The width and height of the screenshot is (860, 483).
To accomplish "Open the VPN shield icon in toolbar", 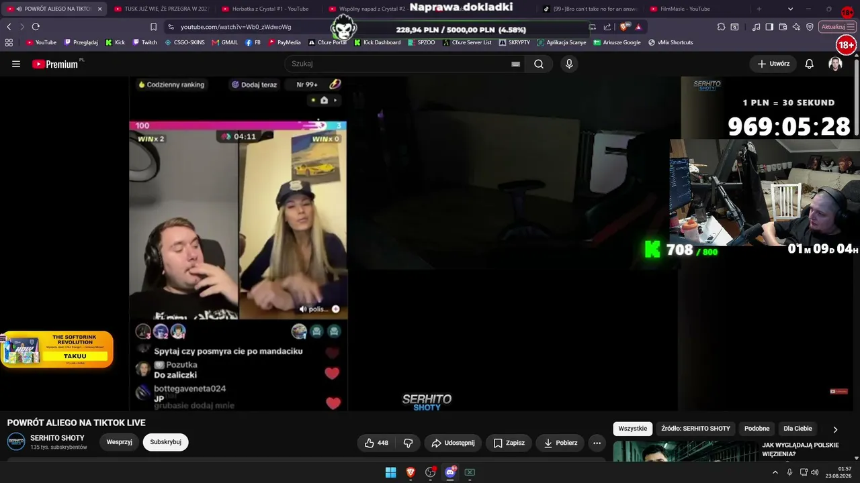I will point(810,27).
